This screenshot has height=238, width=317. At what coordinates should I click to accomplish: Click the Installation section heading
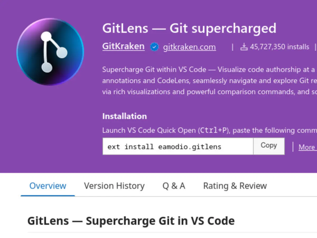coord(124,116)
